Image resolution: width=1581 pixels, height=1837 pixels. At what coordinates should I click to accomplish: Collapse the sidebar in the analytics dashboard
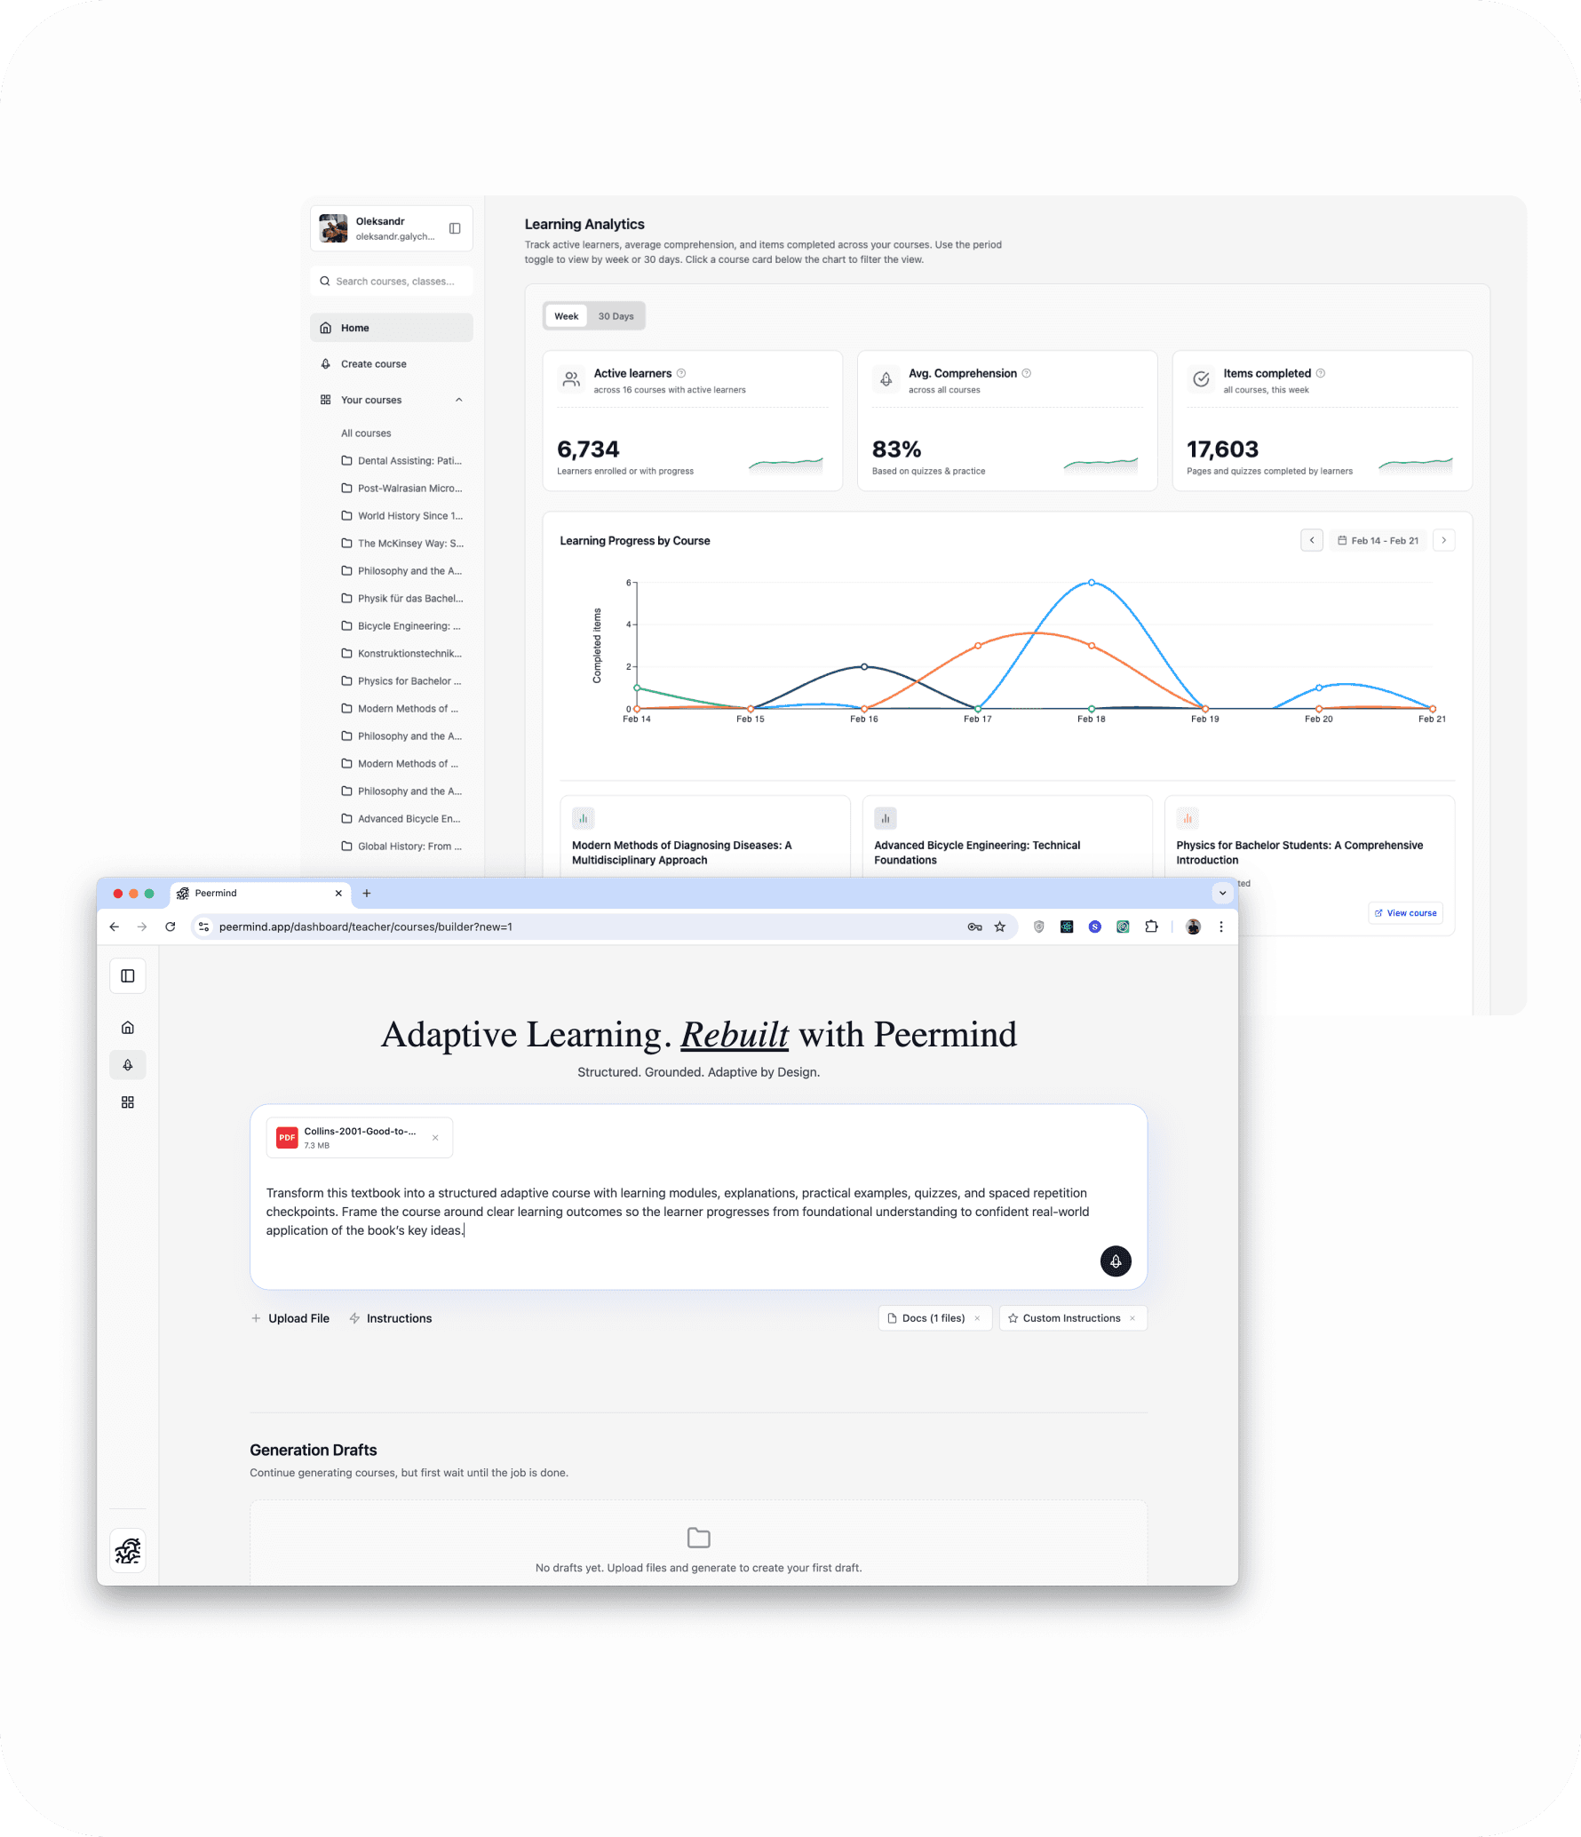click(455, 228)
